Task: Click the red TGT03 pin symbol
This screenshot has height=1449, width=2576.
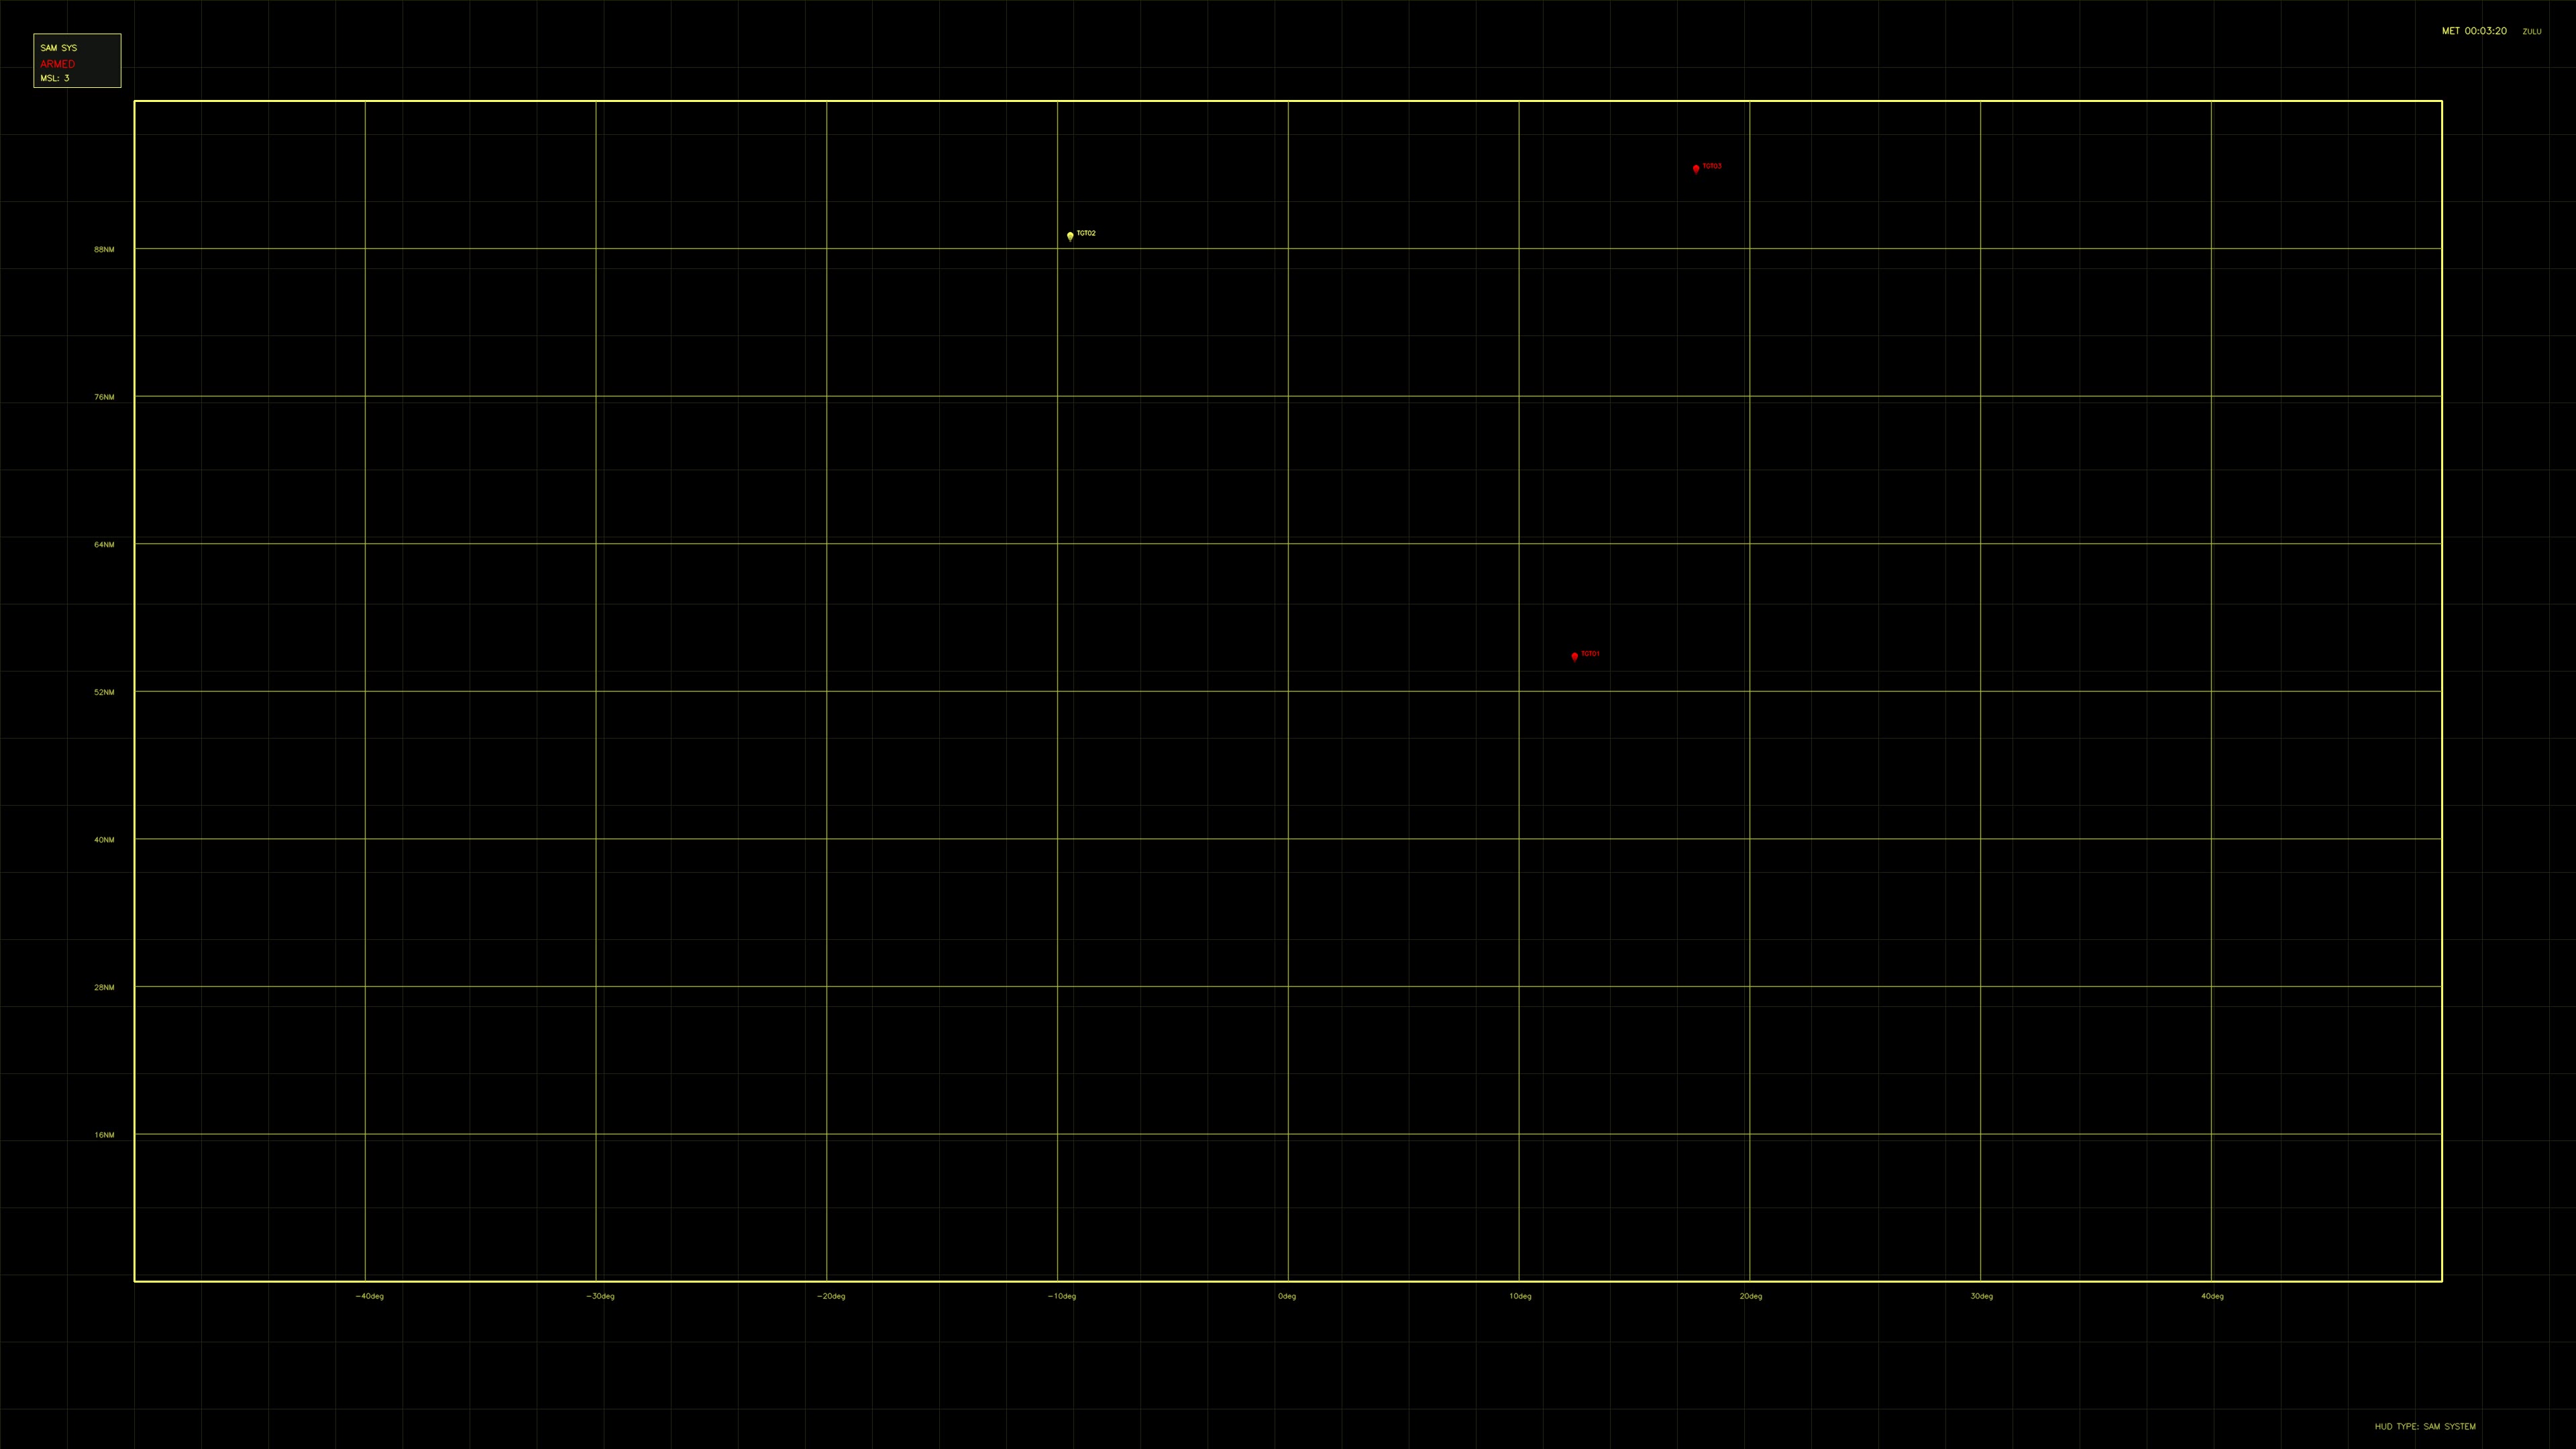Action: tap(1695, 168)
